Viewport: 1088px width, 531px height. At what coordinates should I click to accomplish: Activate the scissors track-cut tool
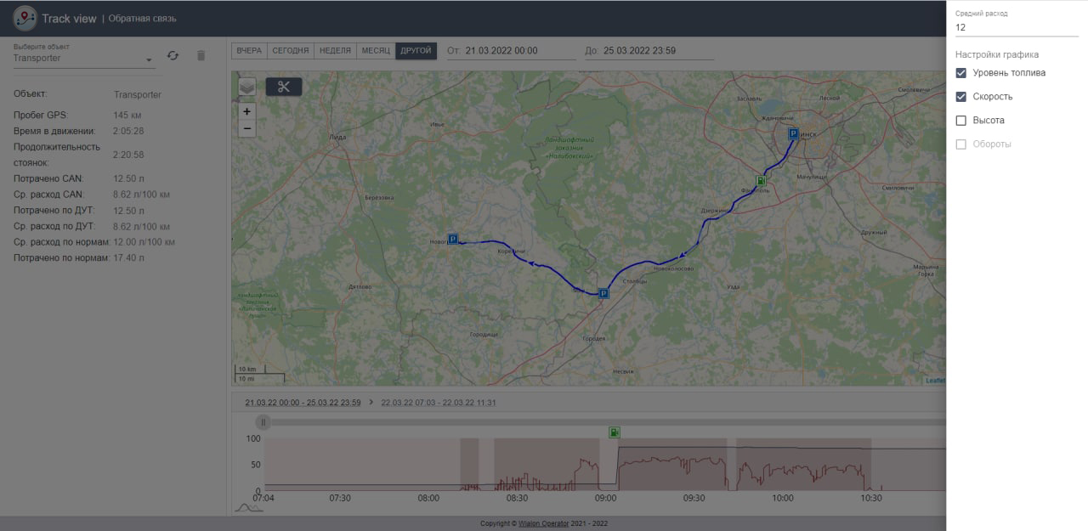(284, 87)
